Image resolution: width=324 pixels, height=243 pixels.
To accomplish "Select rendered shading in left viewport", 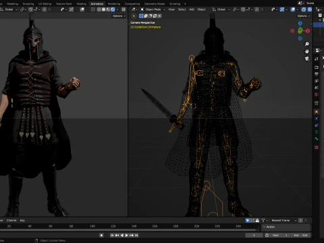I will [x=113, y=9].
